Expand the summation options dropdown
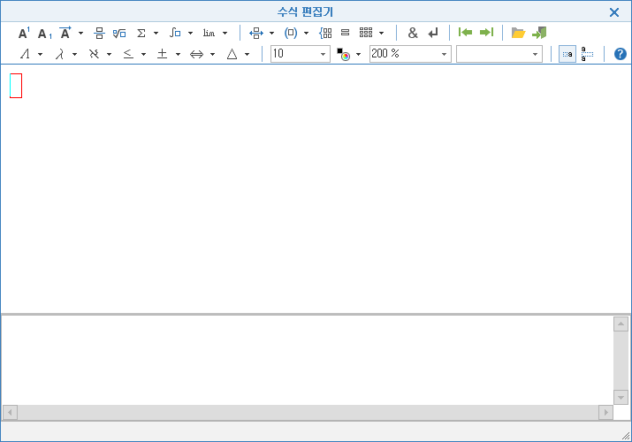 [x=156, y=33]
